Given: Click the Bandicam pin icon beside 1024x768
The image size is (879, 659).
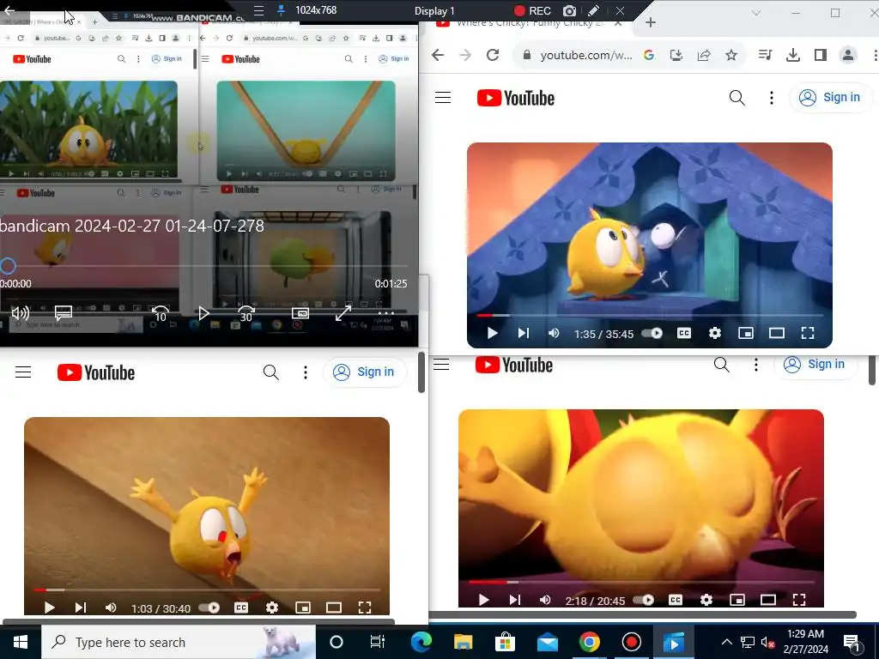Looking at the screenshot, I should pos(282,10).
